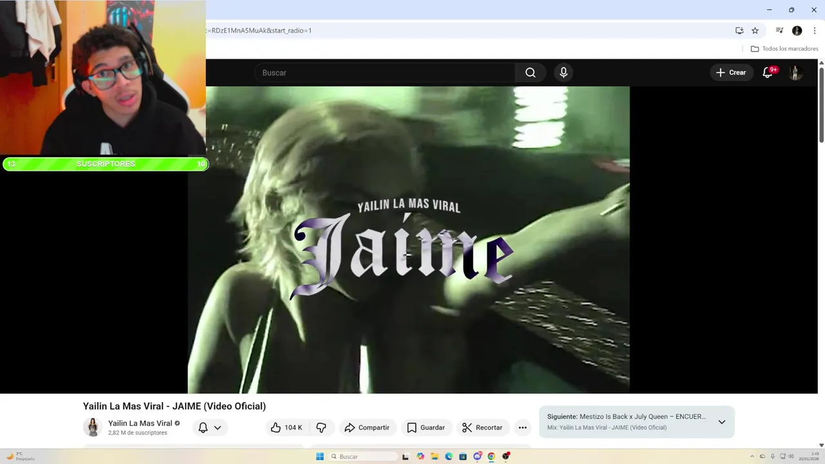Click the Chrome address bar URL
825x464 pixels.
pos(259,30)
